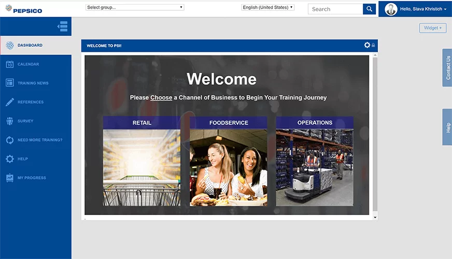Click the Dashboard globe icon

(10, 45)
